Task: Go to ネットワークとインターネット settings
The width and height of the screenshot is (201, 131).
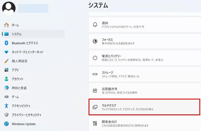Action: point(27,52)
